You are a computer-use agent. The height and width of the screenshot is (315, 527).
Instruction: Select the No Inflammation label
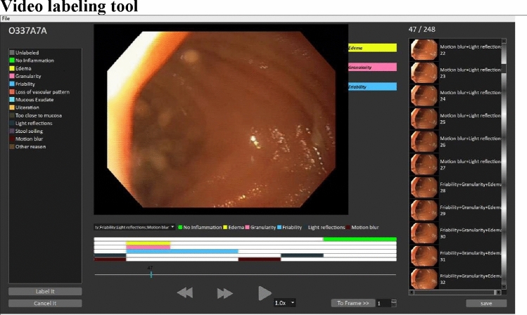click(32, 60)
